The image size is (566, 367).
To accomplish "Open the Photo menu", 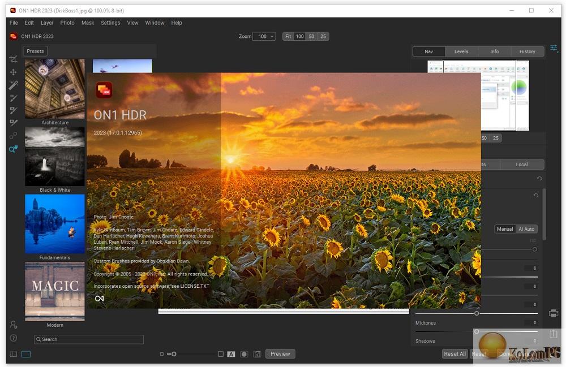I will [67, 23].
